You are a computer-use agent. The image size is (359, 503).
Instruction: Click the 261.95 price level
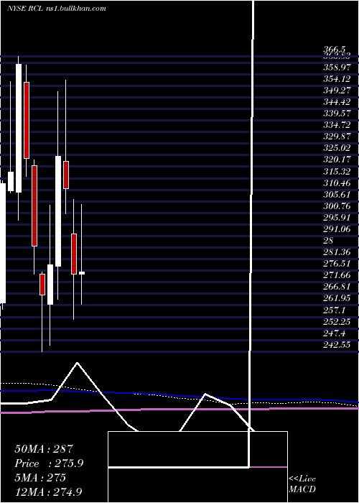click(x=337, y=298)
